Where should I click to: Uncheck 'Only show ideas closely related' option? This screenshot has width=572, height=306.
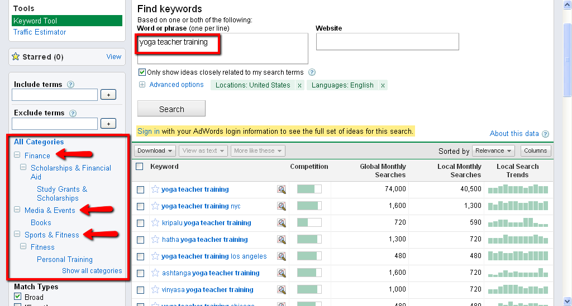[x=142, y=72]
